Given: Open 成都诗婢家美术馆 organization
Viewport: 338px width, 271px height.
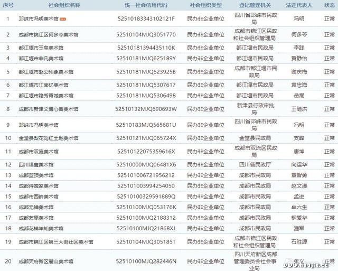Looking at the screenshot, I should pyautogui.click(x=38, y=186).
